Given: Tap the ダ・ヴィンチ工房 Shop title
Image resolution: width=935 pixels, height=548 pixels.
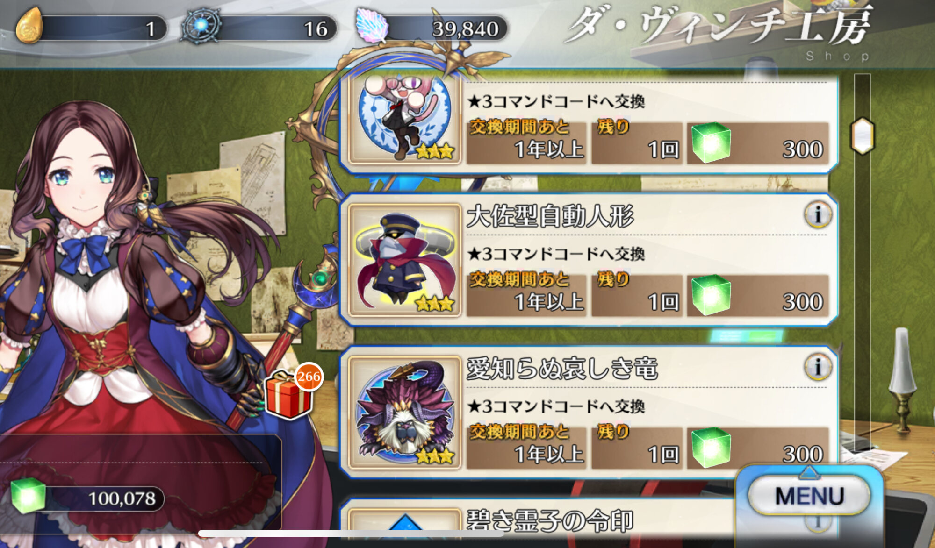Looking at the screenshot, I should click(720, 30).
